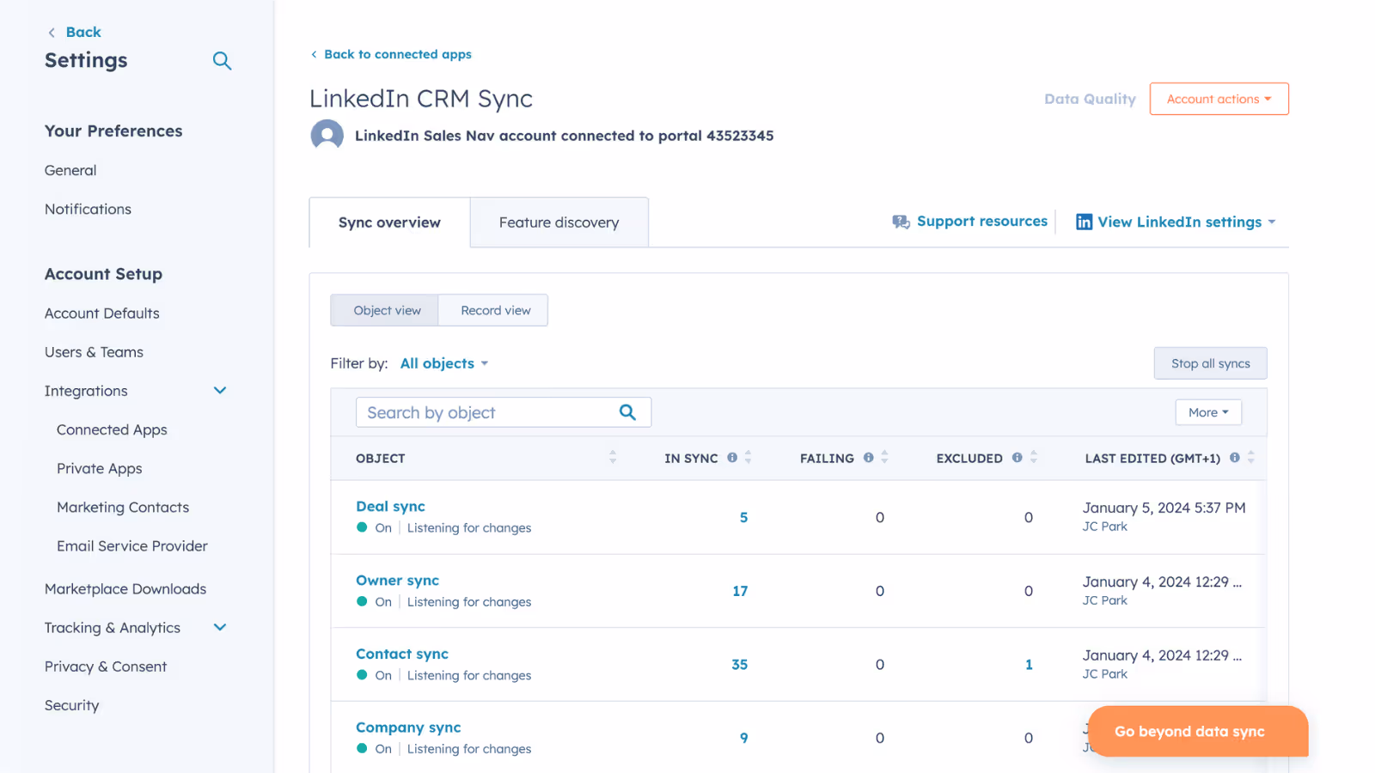Collapse the Integrations section chevron
This screenshot has width=1375, height=773.
click(220, 391)
